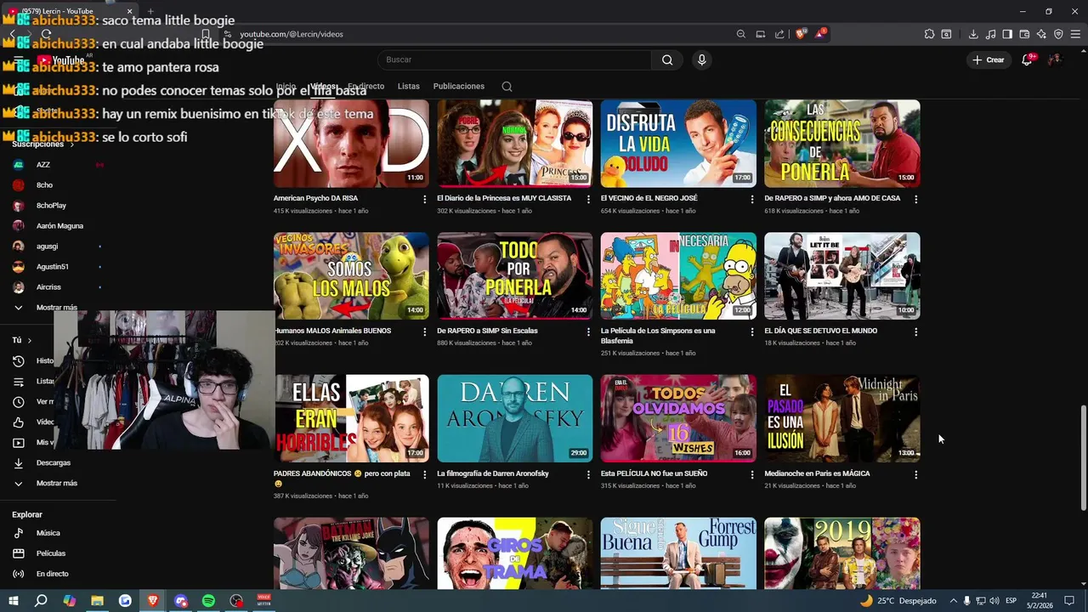
Task: Open options menu for American Psycho DA RISA
Action: coord(424,199)
